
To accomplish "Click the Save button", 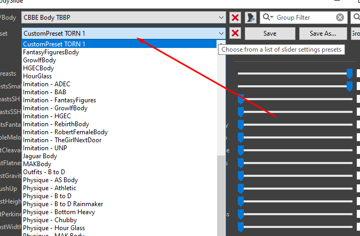I will [270, 33].
